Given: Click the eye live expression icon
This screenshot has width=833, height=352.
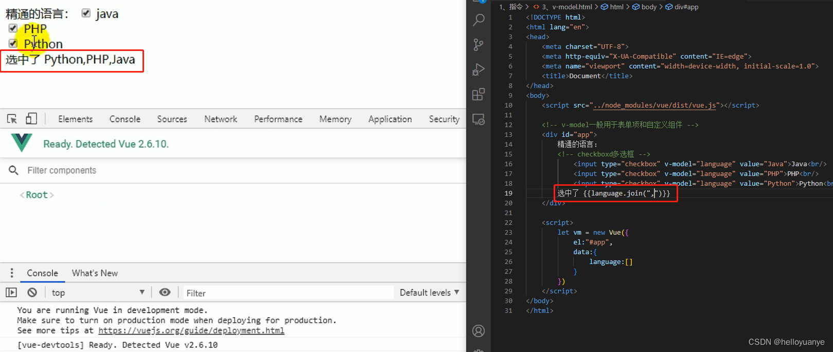Looking at the screenshot, I should click(165, 292).
